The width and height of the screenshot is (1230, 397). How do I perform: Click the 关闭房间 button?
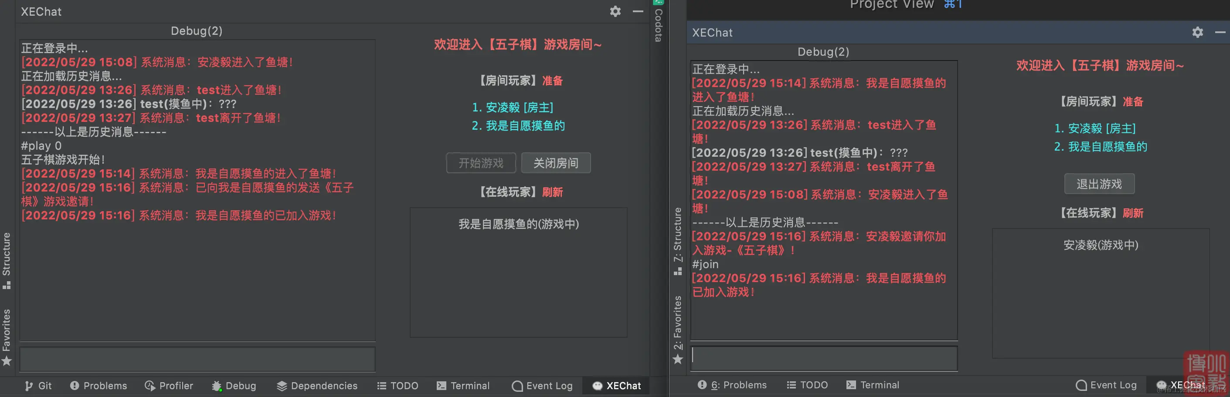556,163
